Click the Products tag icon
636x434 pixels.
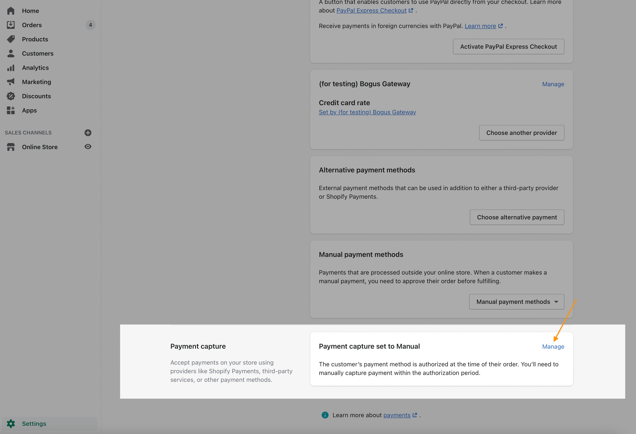click(11, 39)
